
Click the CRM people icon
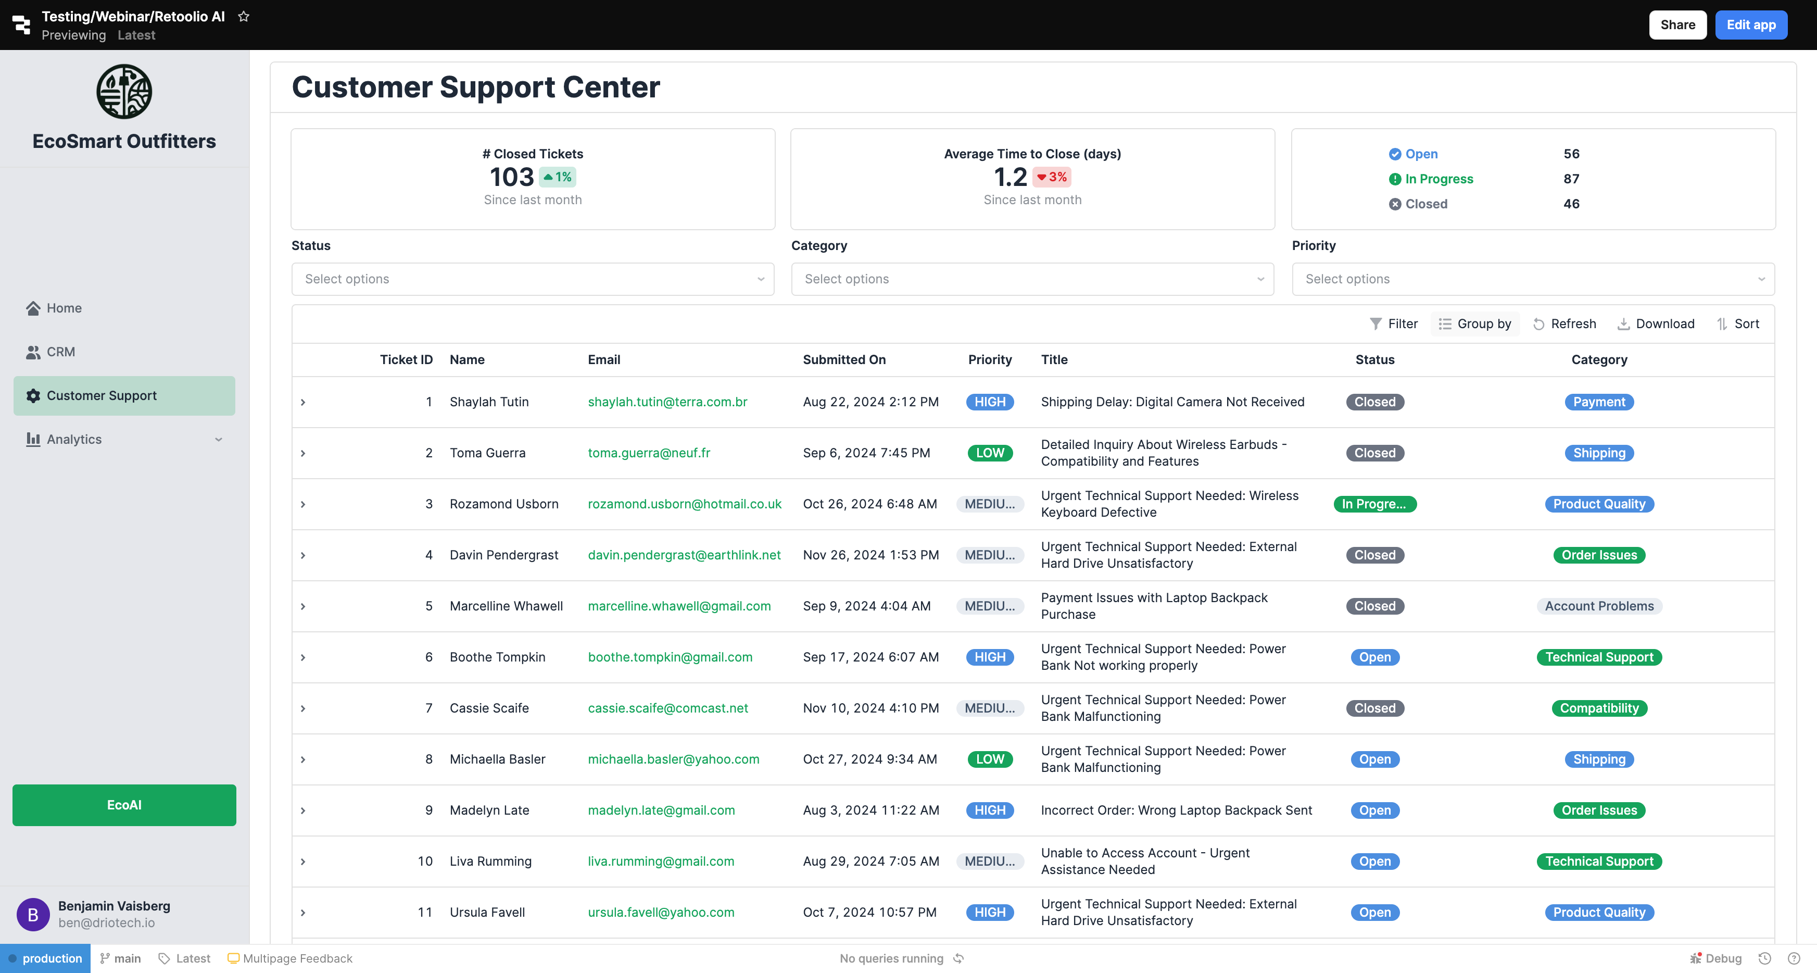tap(33, 352)
